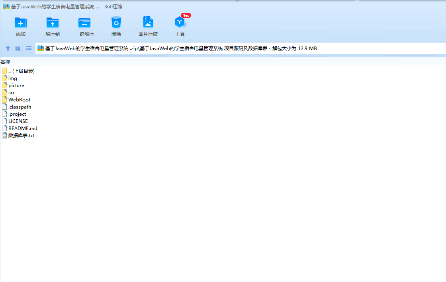Select the 数据库表.txt file icon
The image size is (446, 282).
pos(4,136)
